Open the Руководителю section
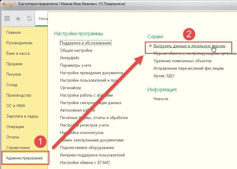This screenshot has height=169, width=237. 19,43
